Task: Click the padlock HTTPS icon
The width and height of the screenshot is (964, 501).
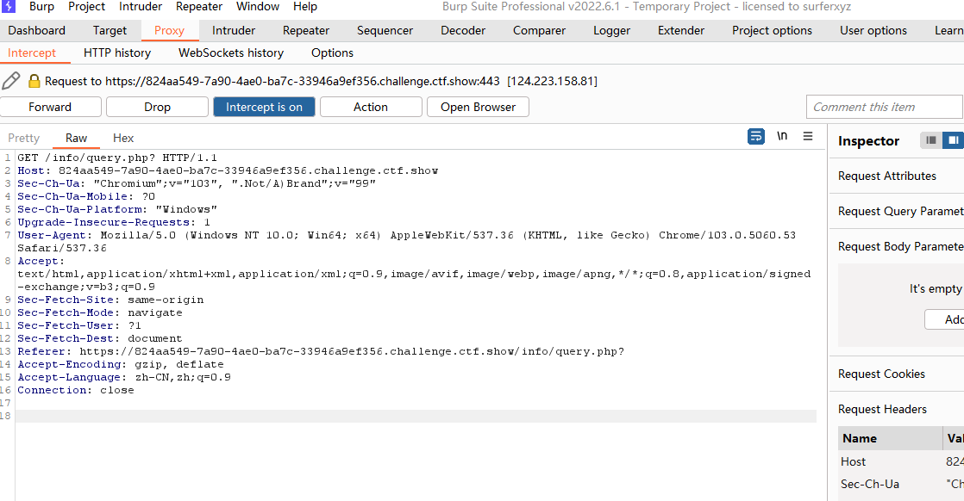Action: click(34, 81)
